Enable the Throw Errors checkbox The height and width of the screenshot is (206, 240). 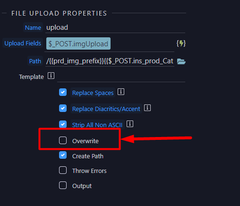pyautogui.click(x=63, y=170)
